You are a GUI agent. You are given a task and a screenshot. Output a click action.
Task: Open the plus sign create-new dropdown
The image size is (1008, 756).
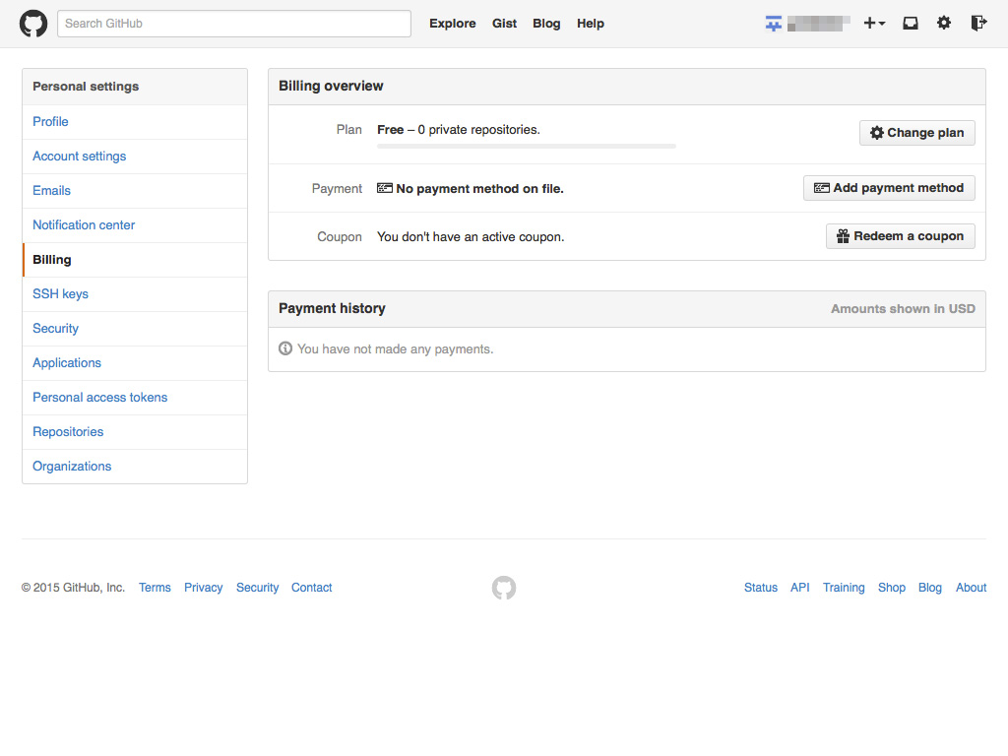tap(873, 23)
